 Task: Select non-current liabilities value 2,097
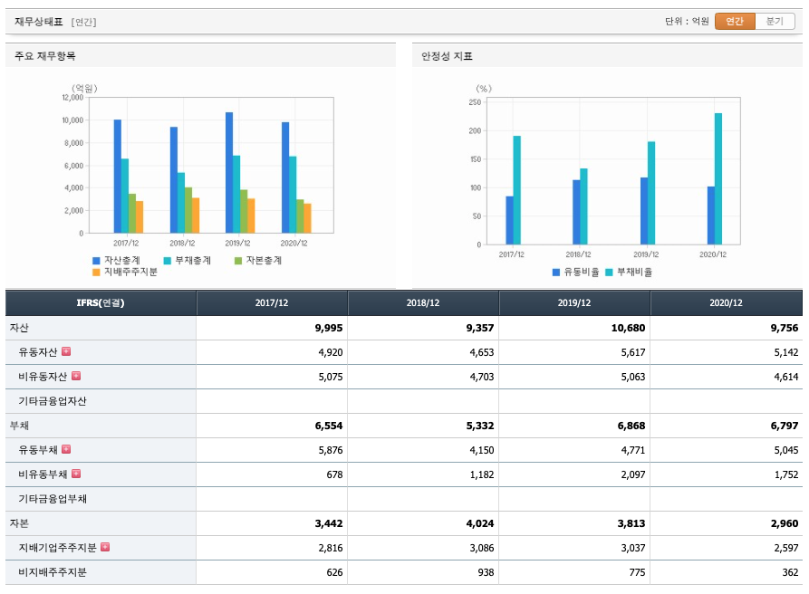[633, 474]
